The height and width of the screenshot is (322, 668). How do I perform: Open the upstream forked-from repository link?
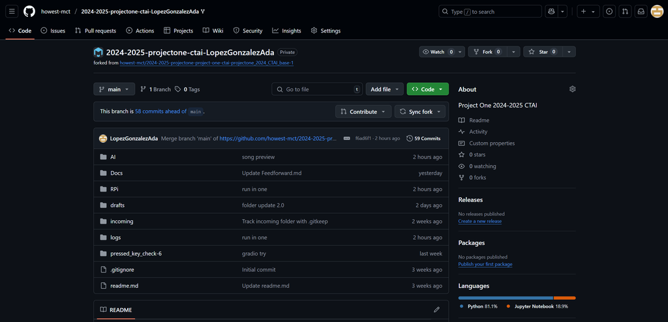pos(207,63)
